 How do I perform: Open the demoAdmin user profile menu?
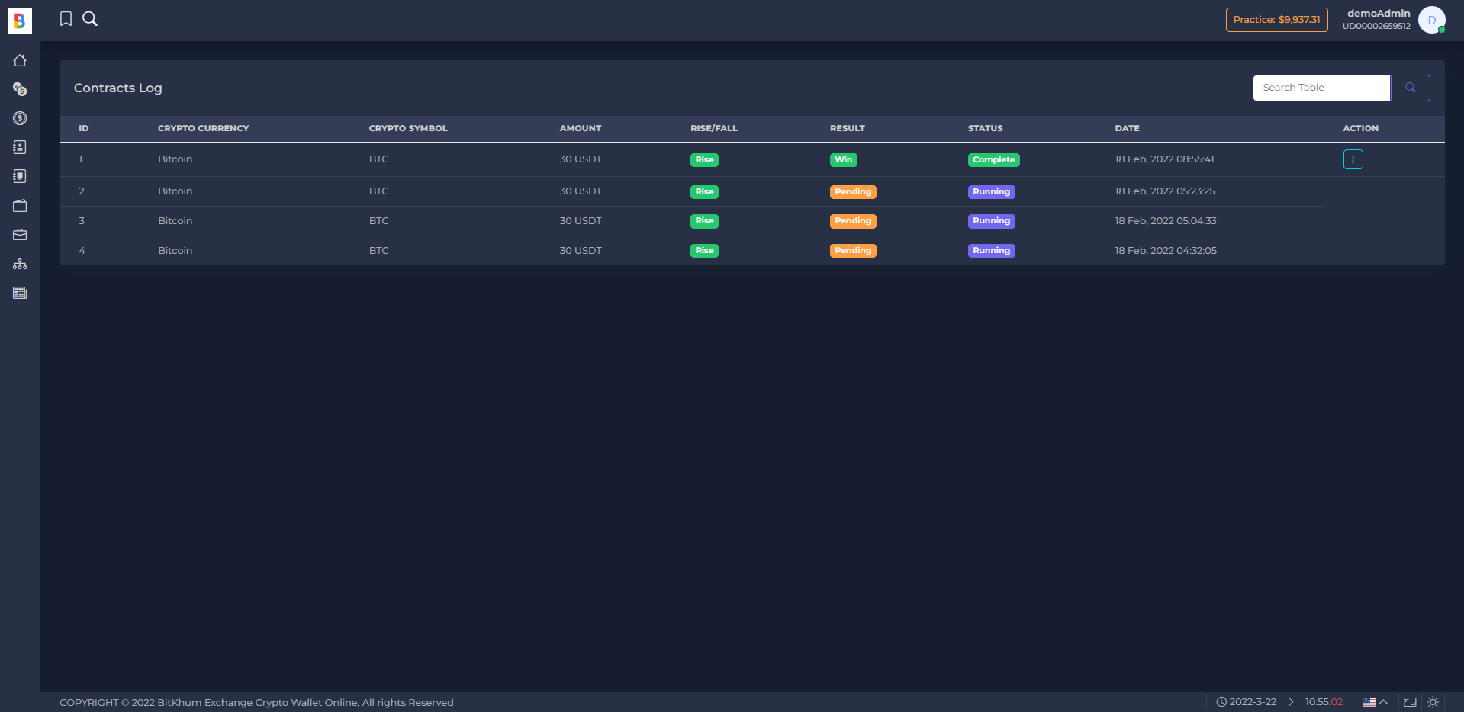(1431, 20)
